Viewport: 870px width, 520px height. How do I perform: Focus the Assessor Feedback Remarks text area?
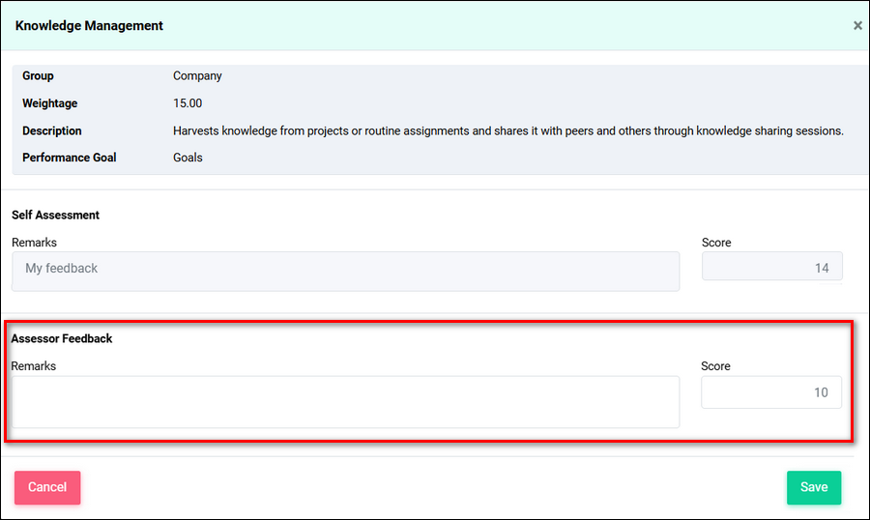345,401
